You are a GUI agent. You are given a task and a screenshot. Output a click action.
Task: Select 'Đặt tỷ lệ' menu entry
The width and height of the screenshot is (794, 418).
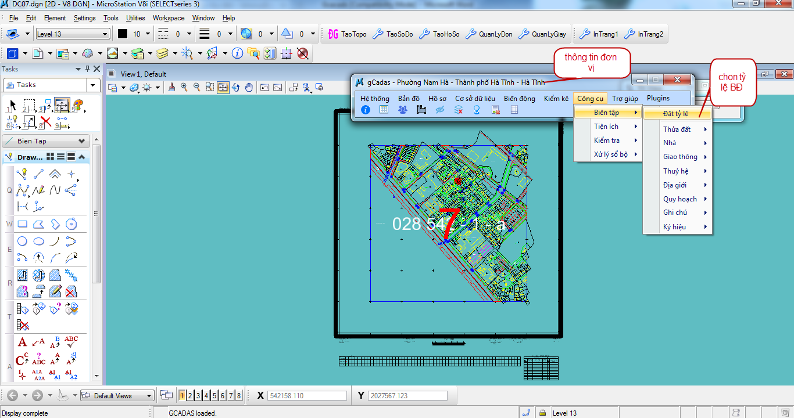point(676,114)
